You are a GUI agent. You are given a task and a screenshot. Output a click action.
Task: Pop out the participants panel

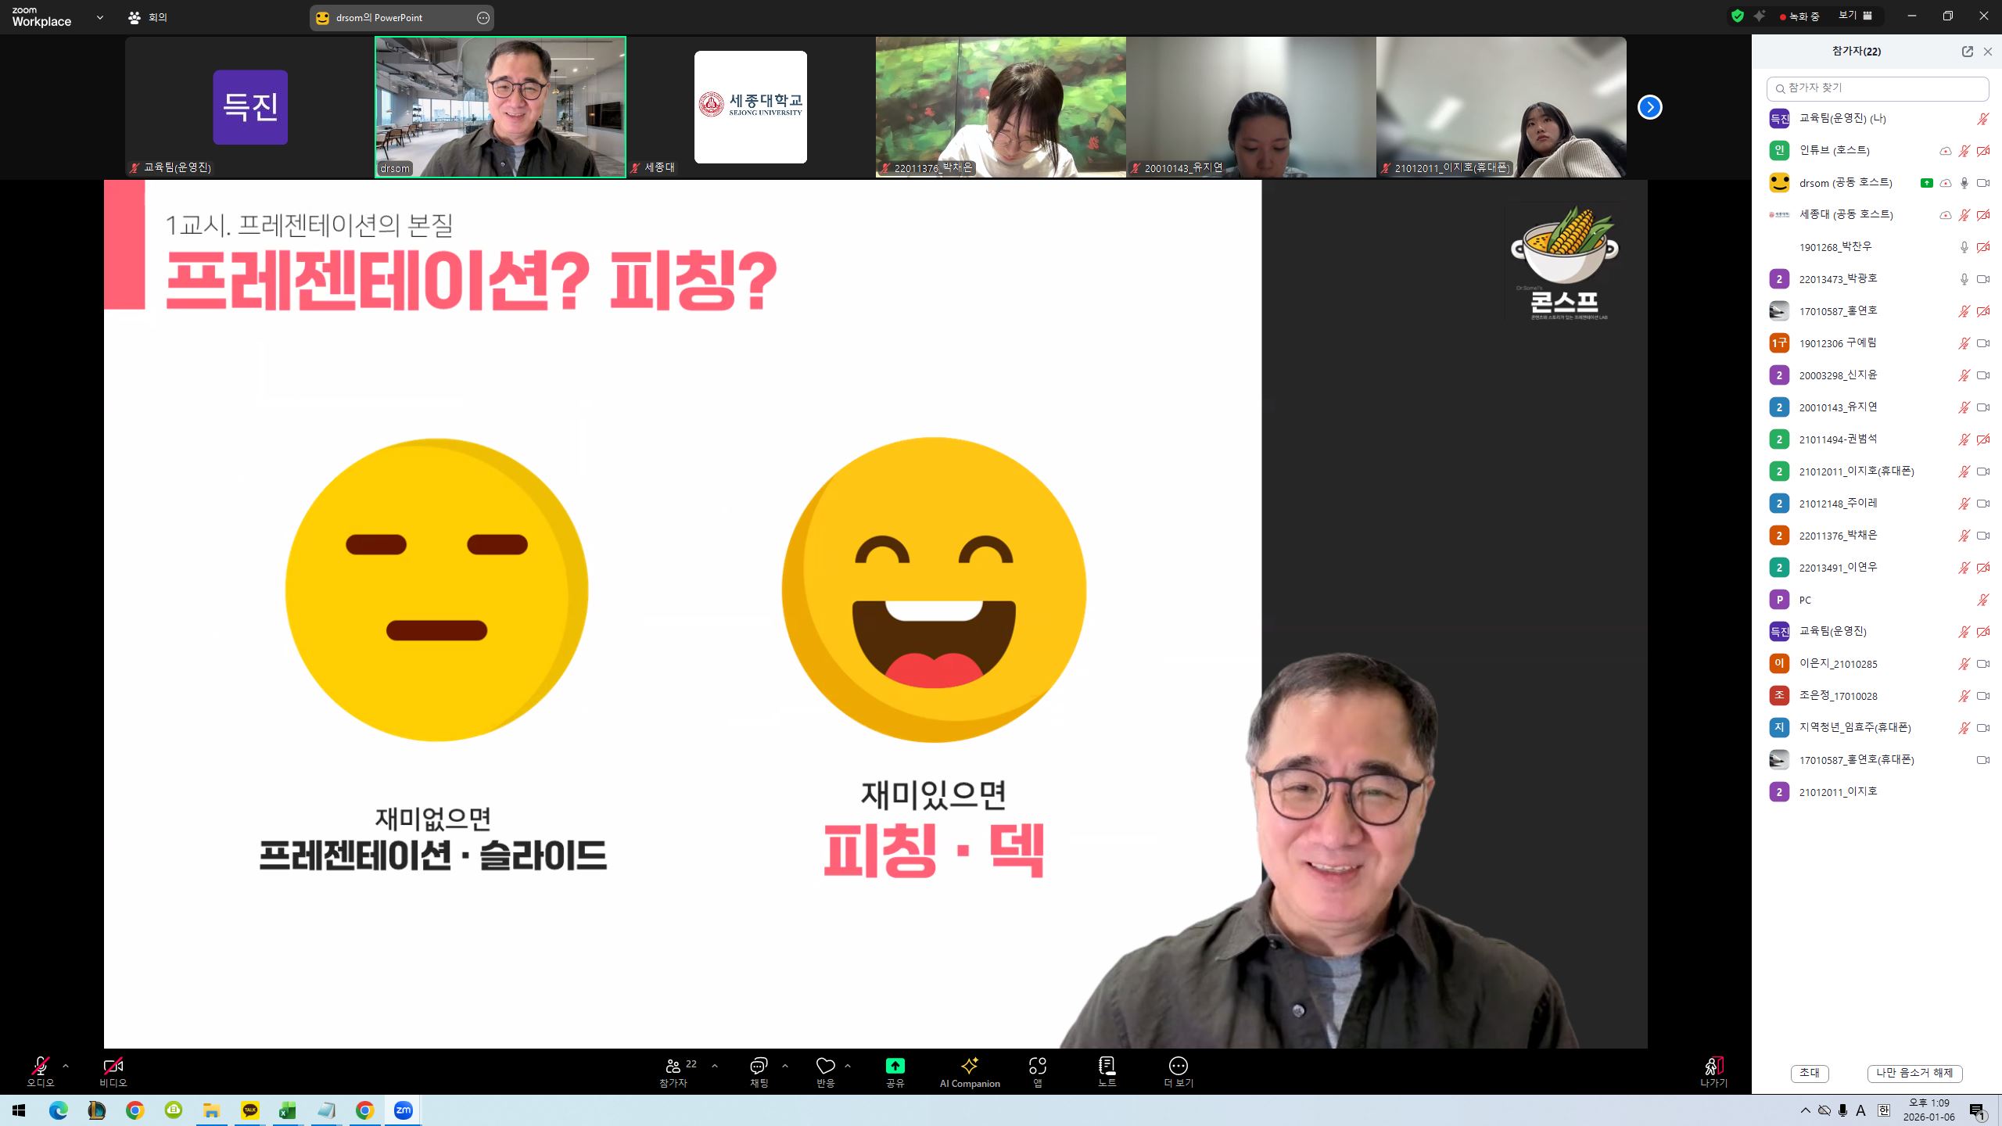[x=1968, y=52]
